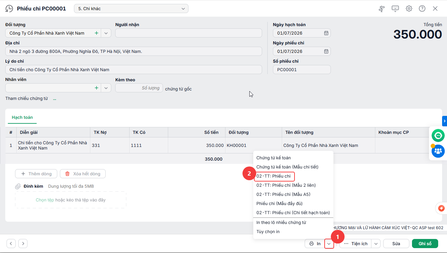The height and width of the screenshot is (253, 447).
Task: Go to previous voucher arrow
Action: 11,244
